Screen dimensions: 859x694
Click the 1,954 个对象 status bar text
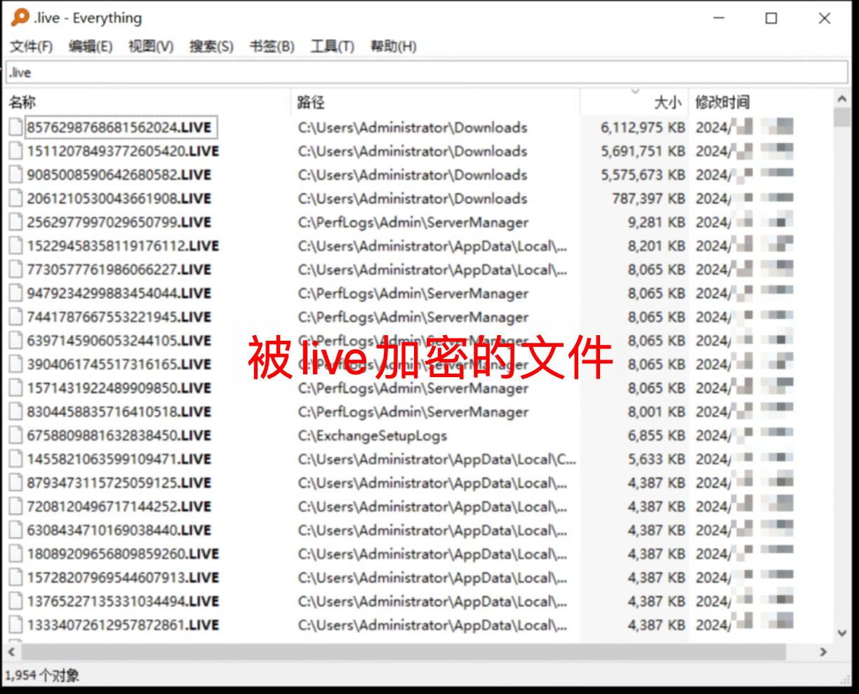click(42, 676)
